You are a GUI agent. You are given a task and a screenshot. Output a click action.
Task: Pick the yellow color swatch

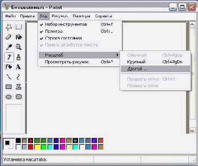point(37,147)
